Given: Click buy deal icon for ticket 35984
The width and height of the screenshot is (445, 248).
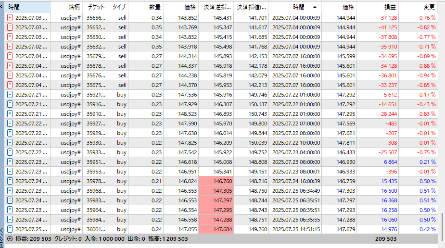Looking at the screenshot, I should pos(10,220).
